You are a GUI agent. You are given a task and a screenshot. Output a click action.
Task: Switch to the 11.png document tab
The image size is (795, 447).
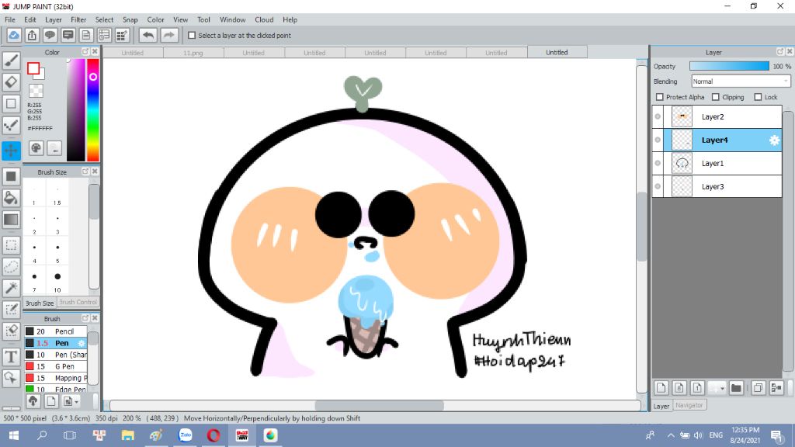[193, 53]
